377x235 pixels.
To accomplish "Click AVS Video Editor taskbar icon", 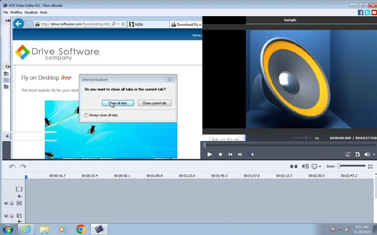I will [x=99, y=229].
